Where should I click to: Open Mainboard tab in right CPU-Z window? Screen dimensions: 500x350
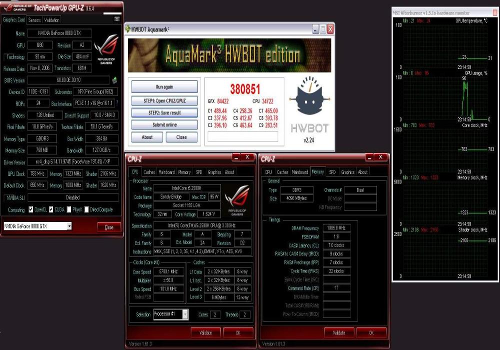(x=300, y=172)
